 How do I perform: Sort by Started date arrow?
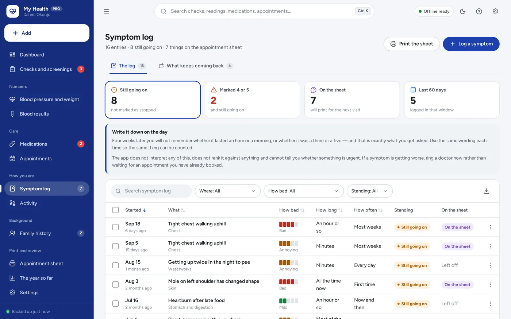pyautogui.click(x=145, y=210)
